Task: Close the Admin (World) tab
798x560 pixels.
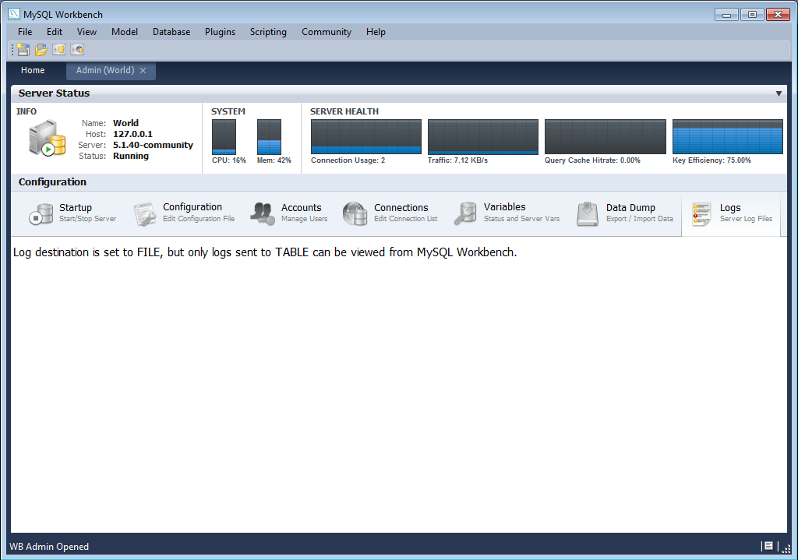Action: pos(143,70)
